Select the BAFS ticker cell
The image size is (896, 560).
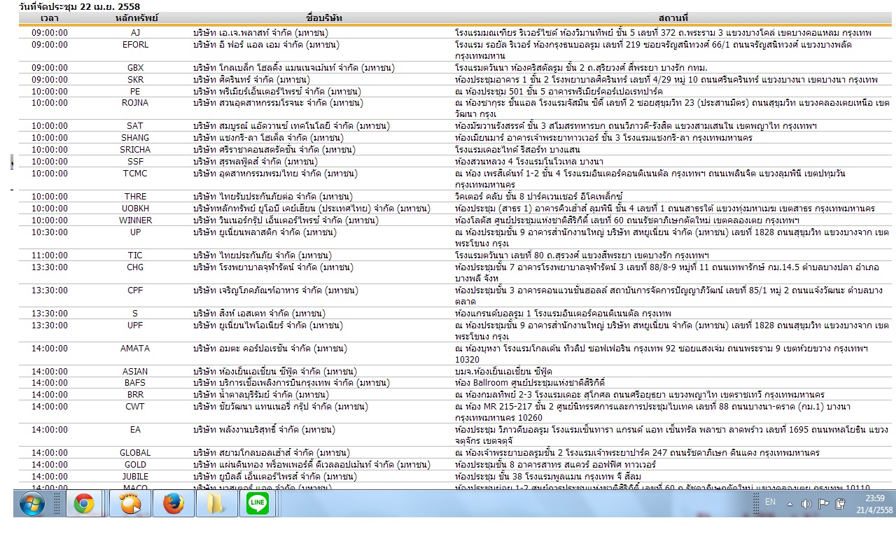point(136,383)
